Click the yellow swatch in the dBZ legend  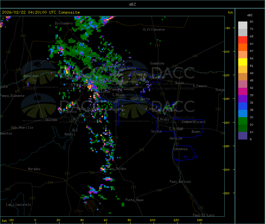coord(243,62)
